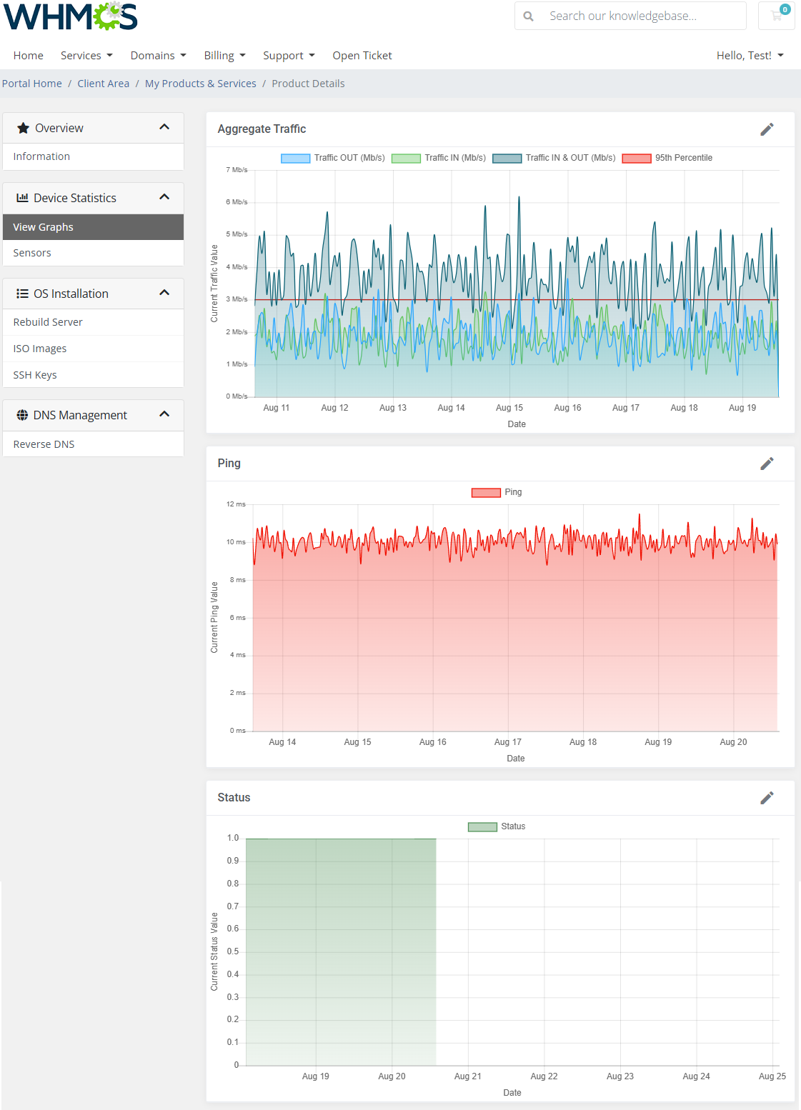Click the Ping graph edit pencil icon
Screen dimensions: 801x1110
(767, 464)
